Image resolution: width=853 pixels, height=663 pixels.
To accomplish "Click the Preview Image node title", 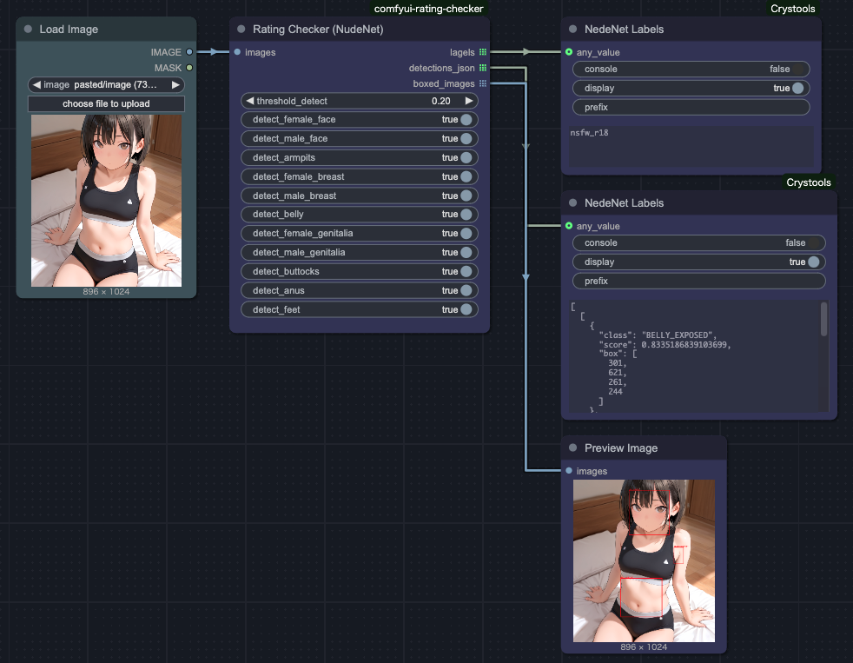I will click(x=621, y=448).
